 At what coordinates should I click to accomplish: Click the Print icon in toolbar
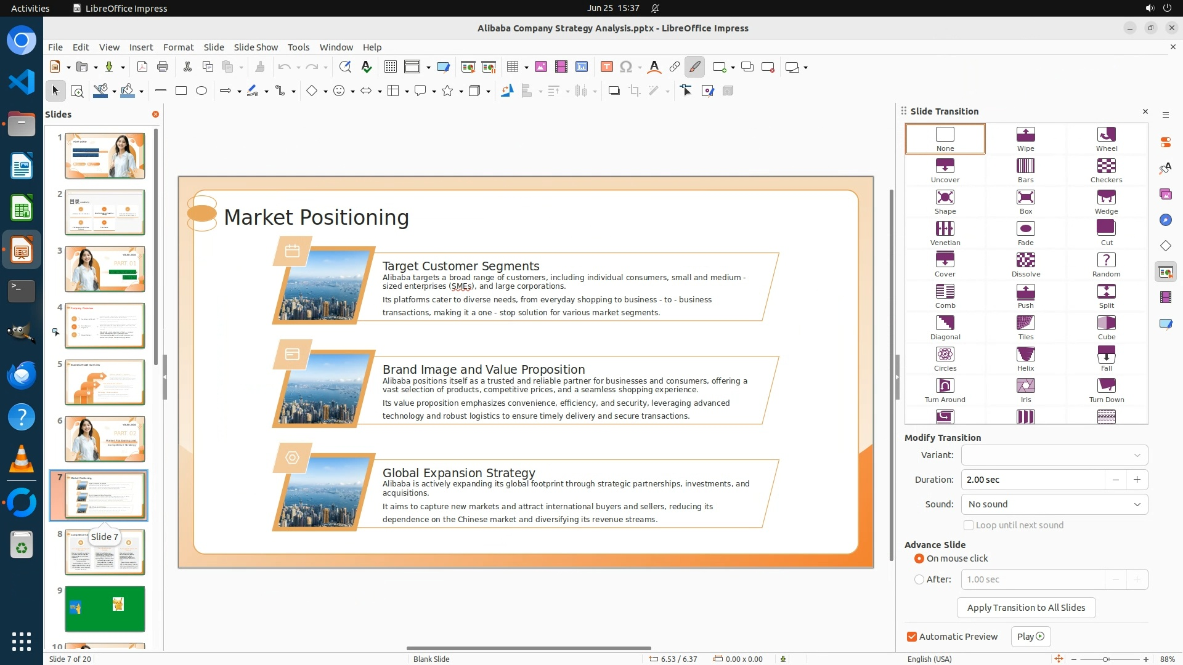[x=163, y=67]
